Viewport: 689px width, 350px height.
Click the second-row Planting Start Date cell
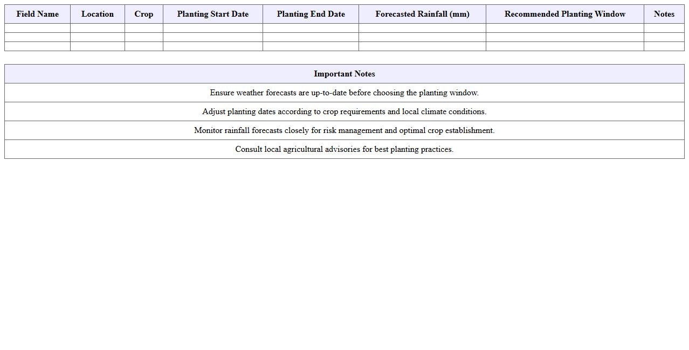click(x=213, y=37)
